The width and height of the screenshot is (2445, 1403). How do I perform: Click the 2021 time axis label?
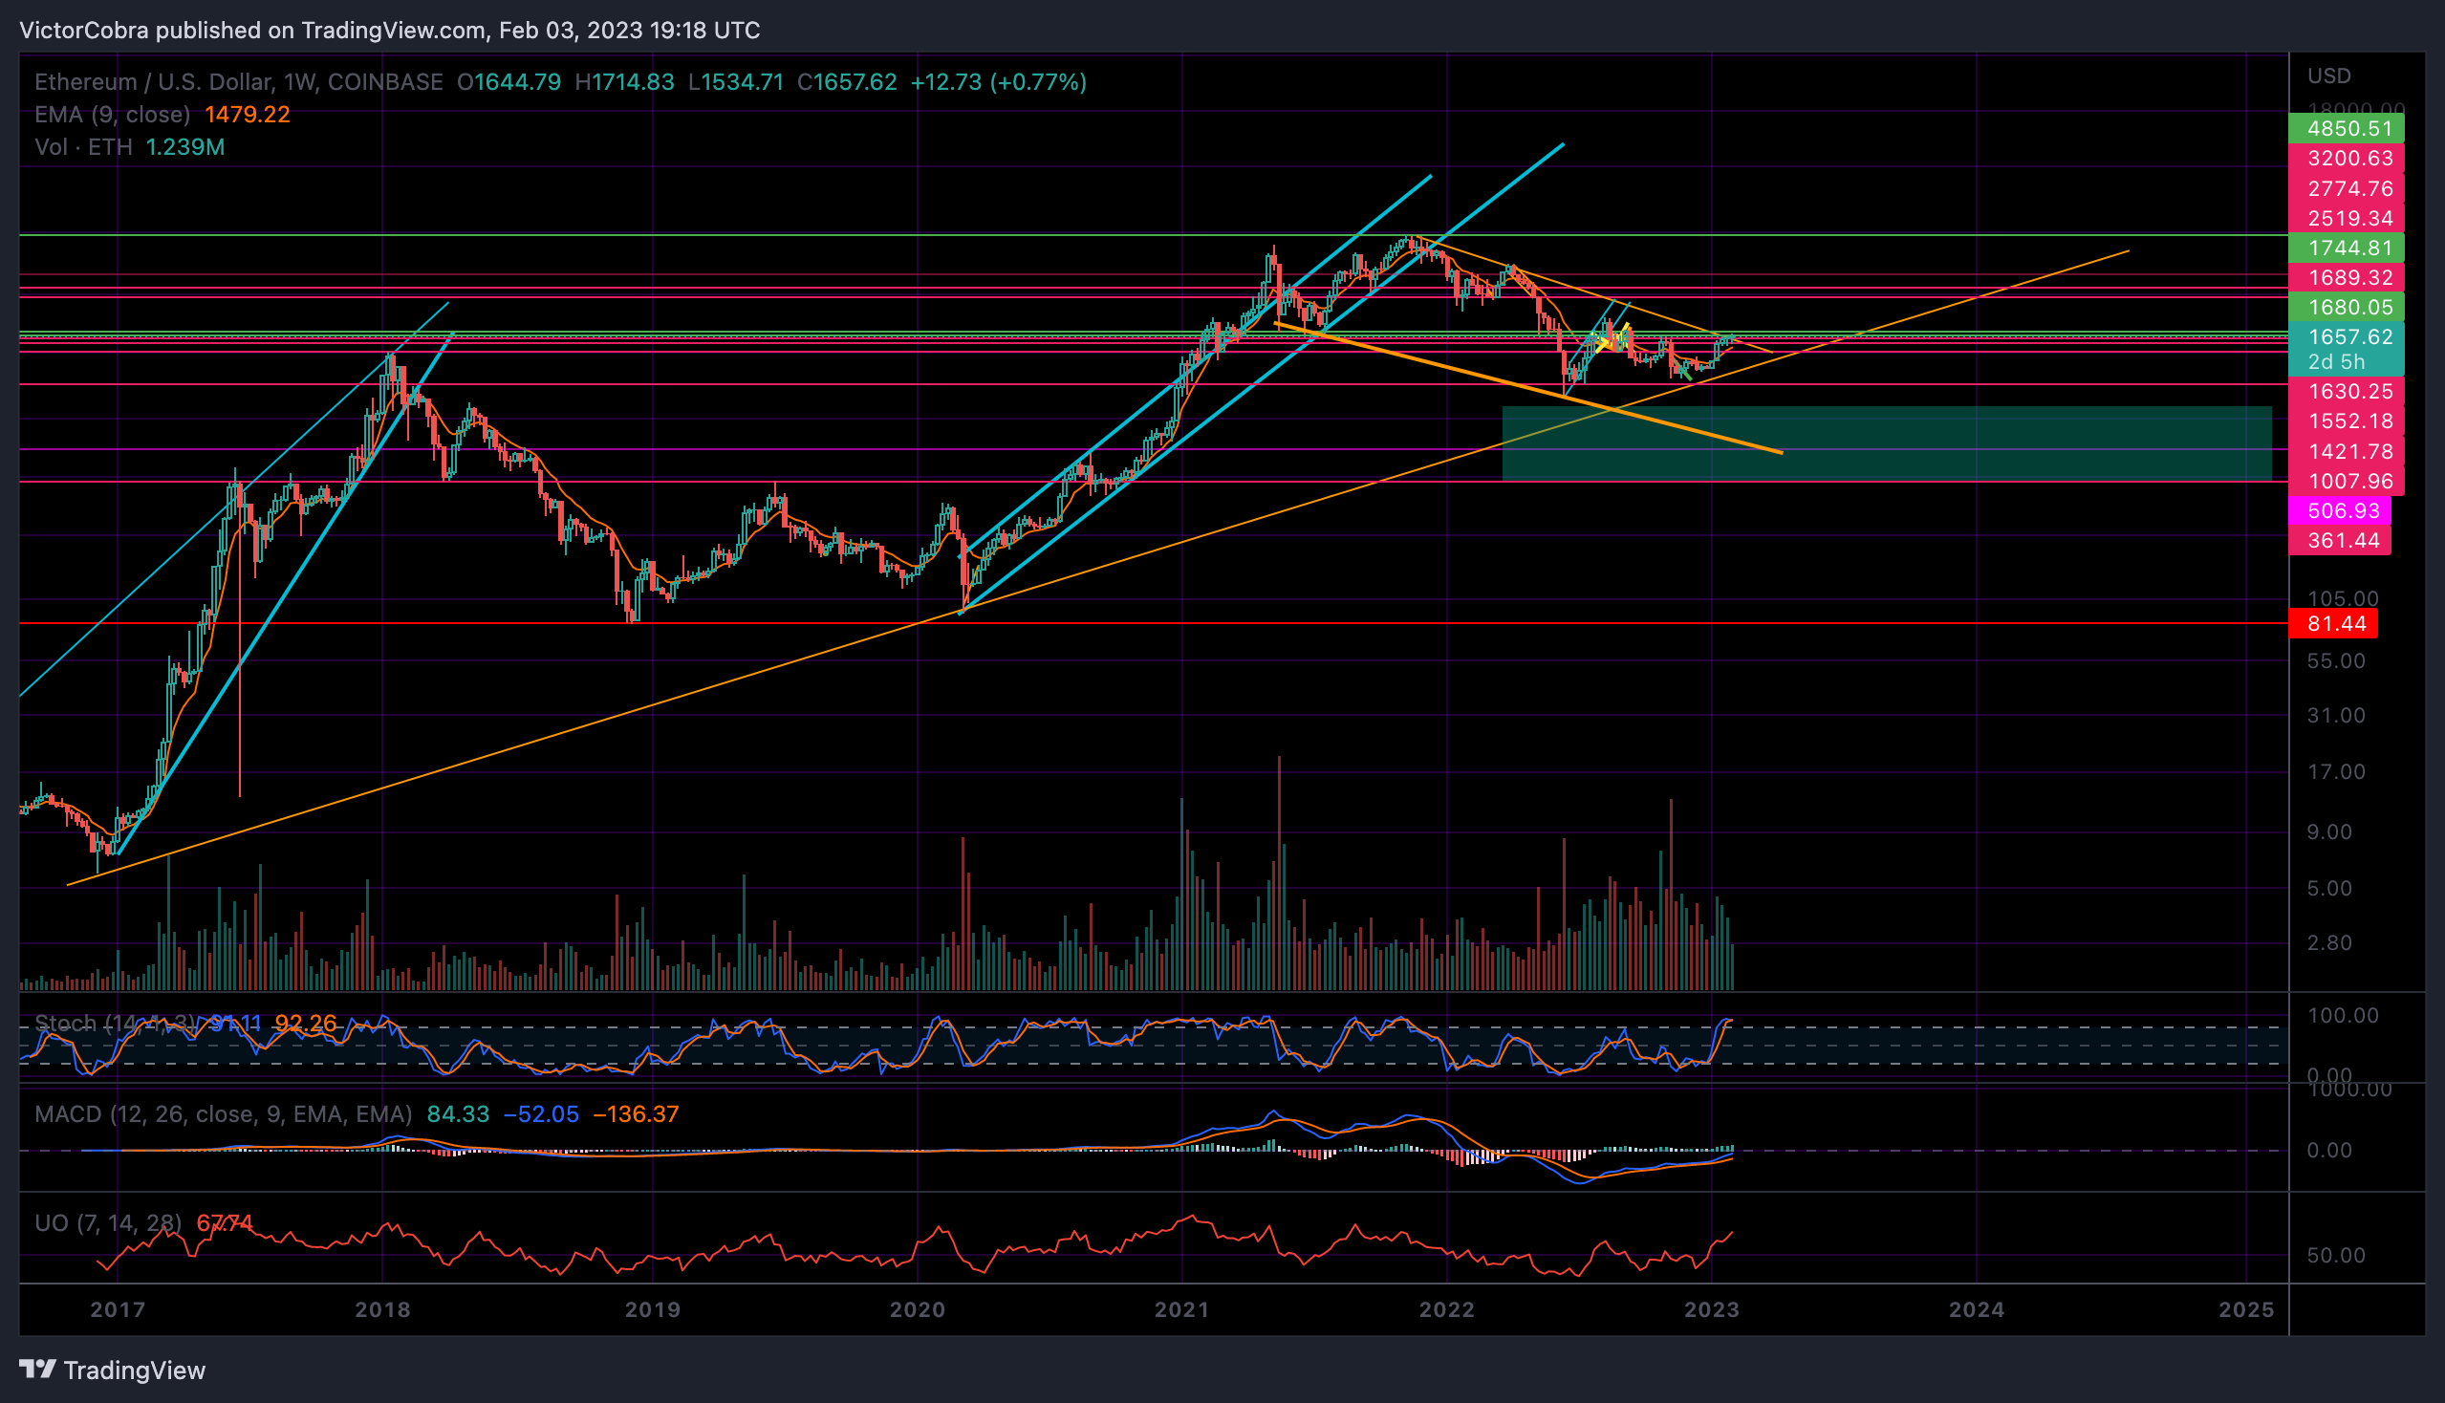click(1182, 1309)
